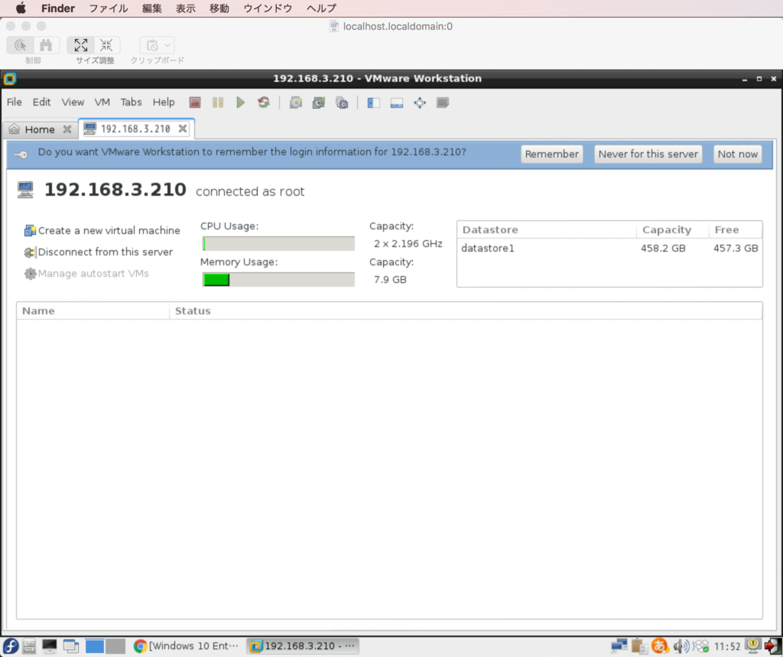Open the file manager taskbar icon
Viewport: 783px width, 657px height.
tap(29, 646)
